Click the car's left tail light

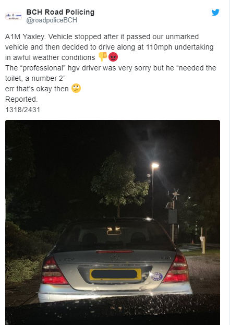point(53,271)
